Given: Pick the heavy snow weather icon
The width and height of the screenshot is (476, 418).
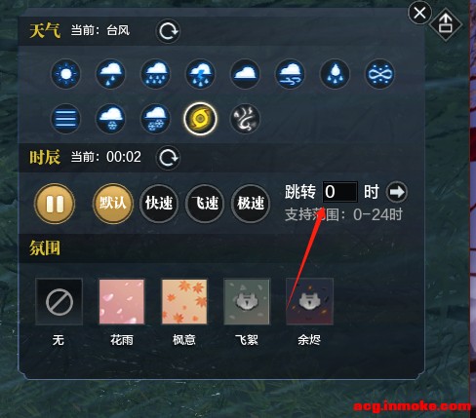Looking at the screenshot, I should click(x=155, y=119).
